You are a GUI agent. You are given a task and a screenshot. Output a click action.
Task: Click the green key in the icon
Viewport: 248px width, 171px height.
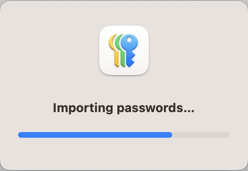(120, 50)
